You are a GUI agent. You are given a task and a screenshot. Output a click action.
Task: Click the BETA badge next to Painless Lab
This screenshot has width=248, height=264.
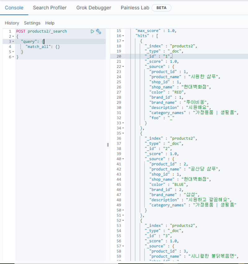pos(161,8)
